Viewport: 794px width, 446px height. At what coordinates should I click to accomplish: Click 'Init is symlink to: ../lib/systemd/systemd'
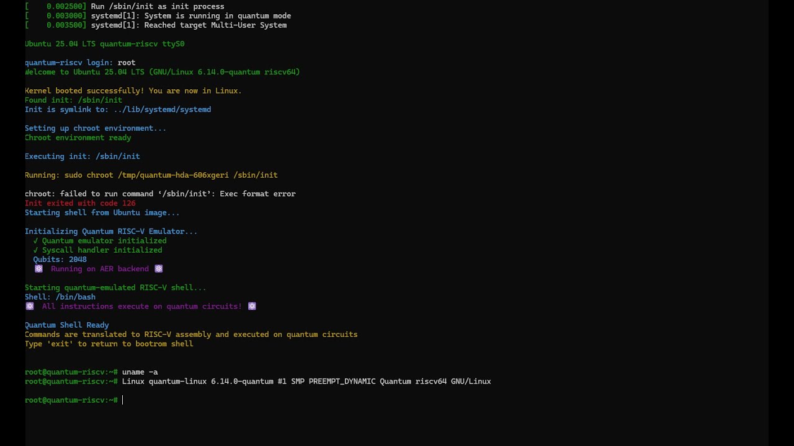pyautogui.click(x=118, y=109)
